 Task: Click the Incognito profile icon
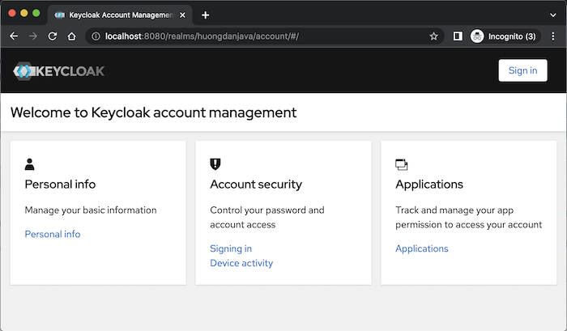click(477, 36)
